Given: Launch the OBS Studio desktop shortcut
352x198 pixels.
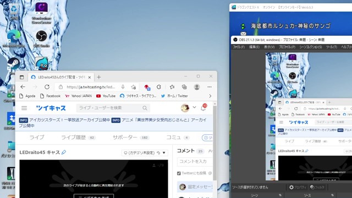Looking at the screenshot, I should [42, 38].
